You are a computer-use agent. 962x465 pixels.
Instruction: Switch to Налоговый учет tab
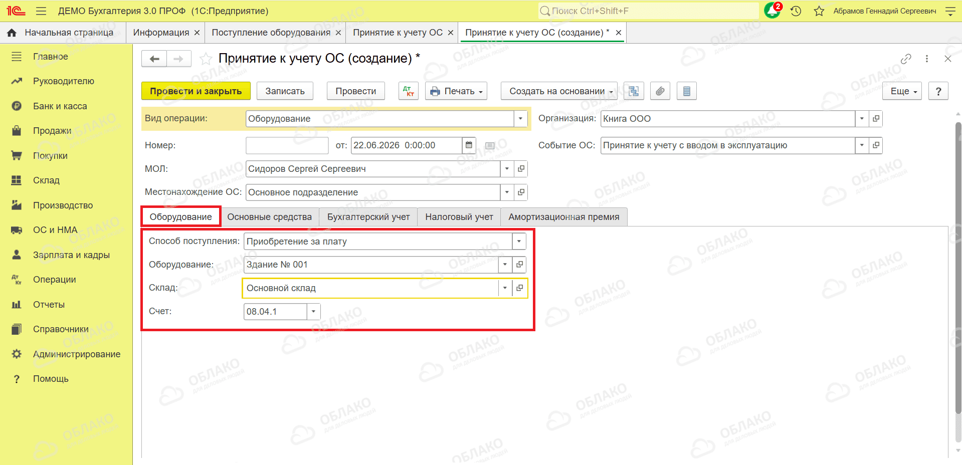click(459, 217)
